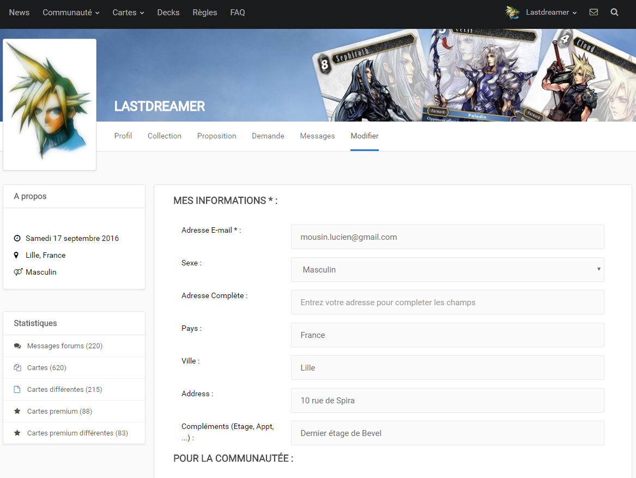Click the Adresse Complète input field
This screenshot has width=636, height=478.
pyautogui.click(x=447, y=302)
